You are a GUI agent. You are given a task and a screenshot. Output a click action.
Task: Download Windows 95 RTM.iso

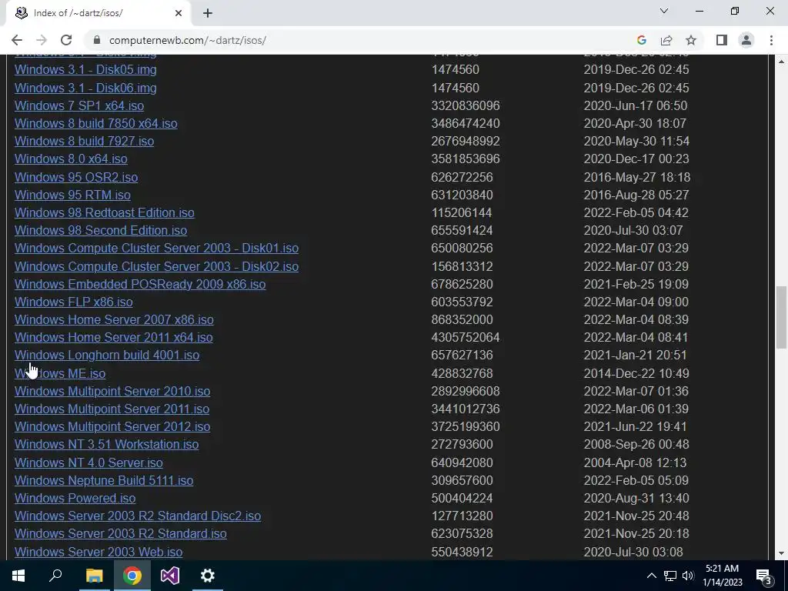(x=72, y=195)
